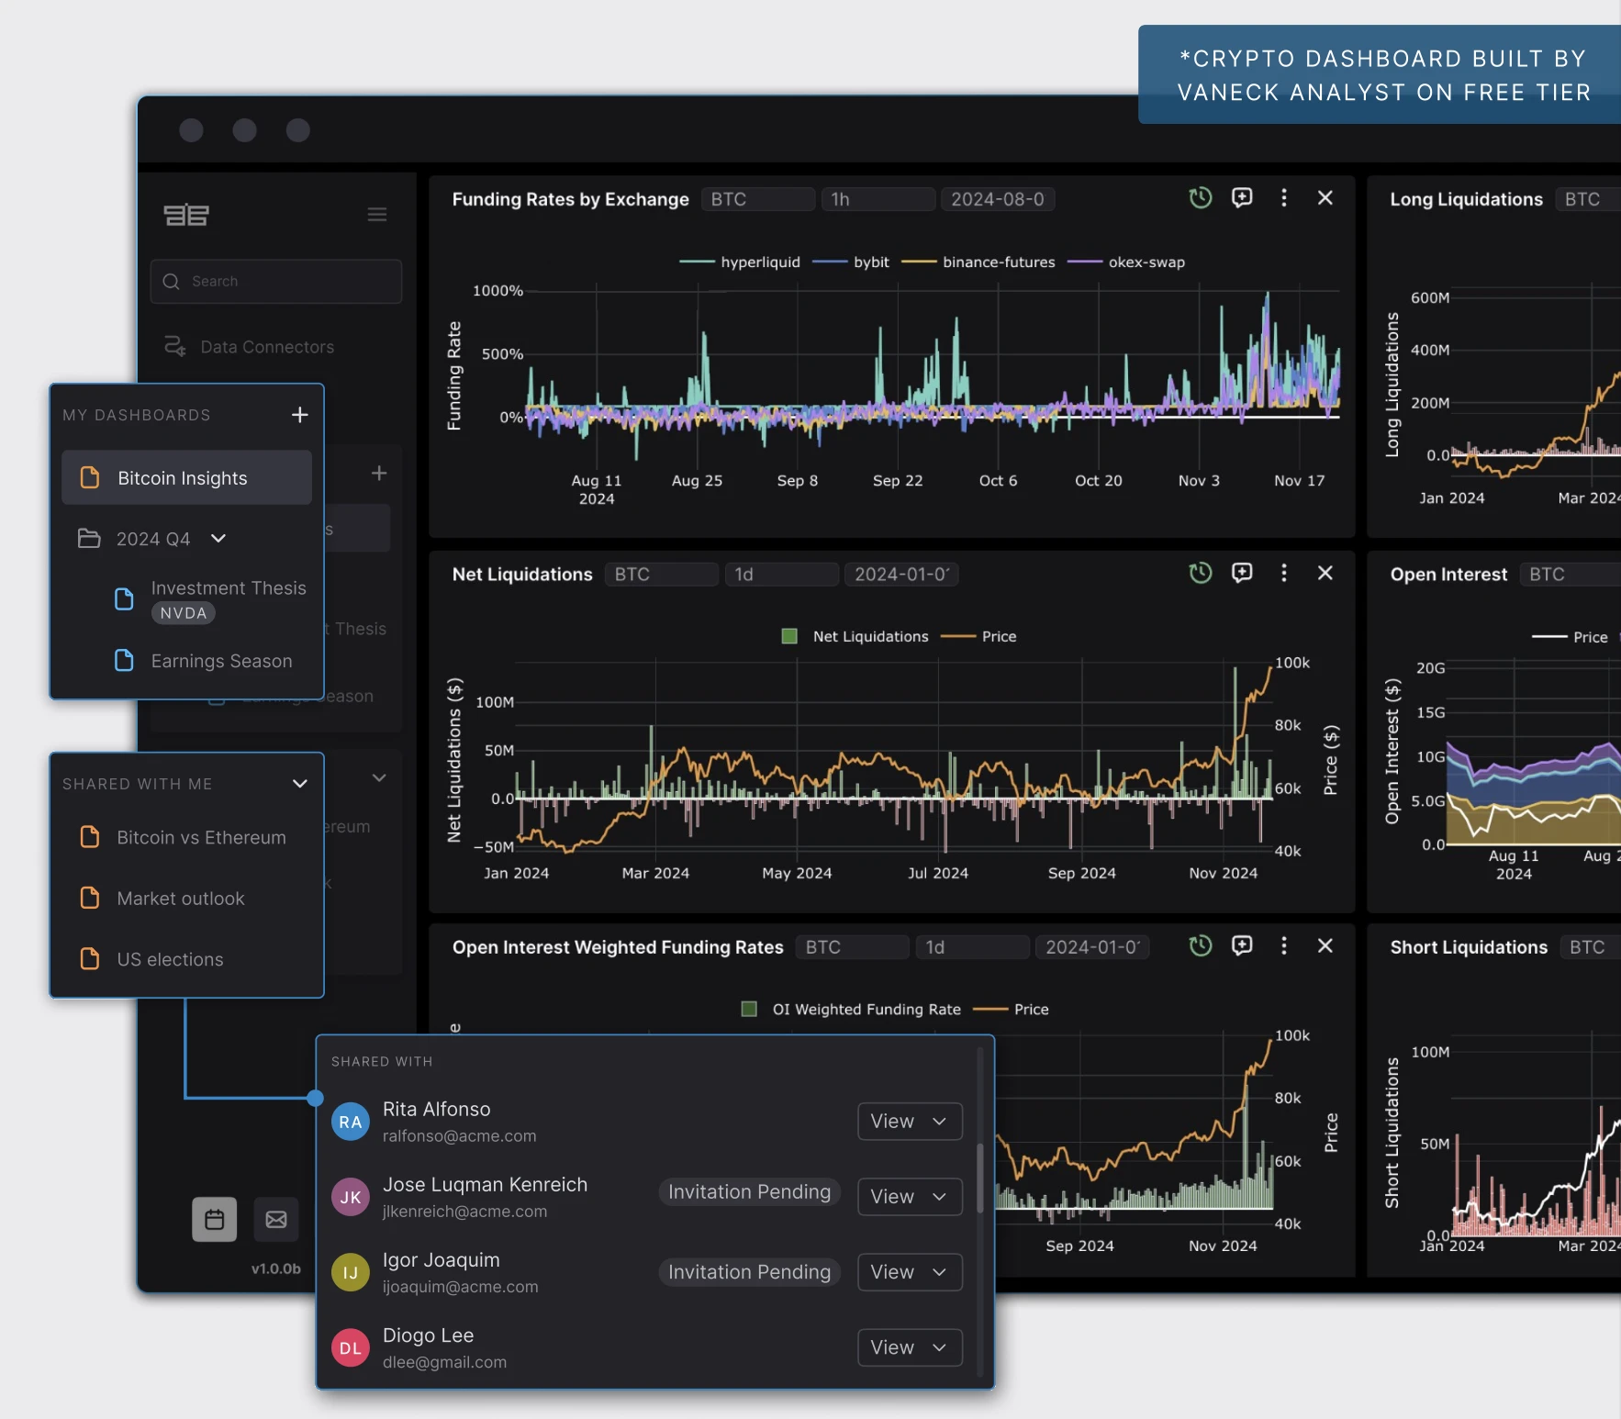This screenshot has width=1621, height=1419.
Task: Click the binance-futures legend color line
Action: pos(918,263)
